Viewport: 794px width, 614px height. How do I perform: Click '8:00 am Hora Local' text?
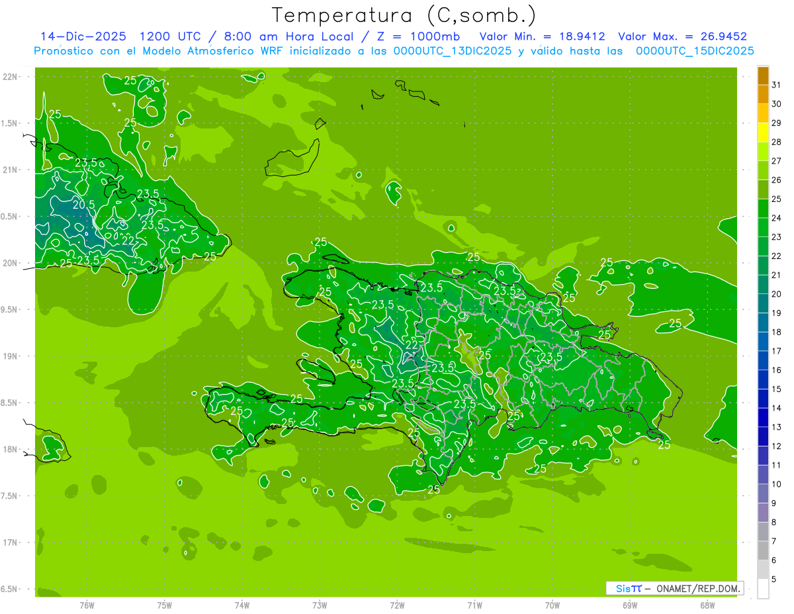coord(288,36)
